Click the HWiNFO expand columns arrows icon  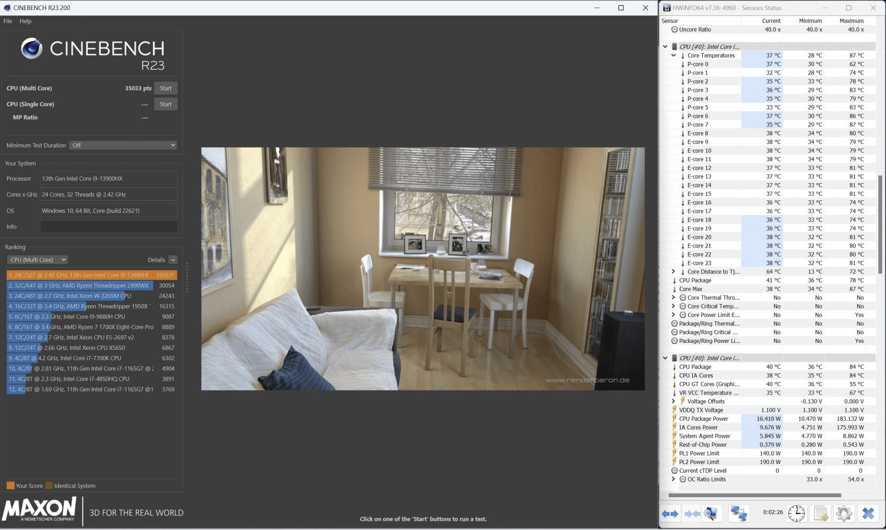670,514
